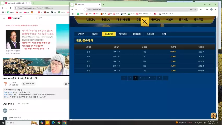222x125 pixels.
Task: Go to YouTube Premium home logo
Action: pos(14,18)
